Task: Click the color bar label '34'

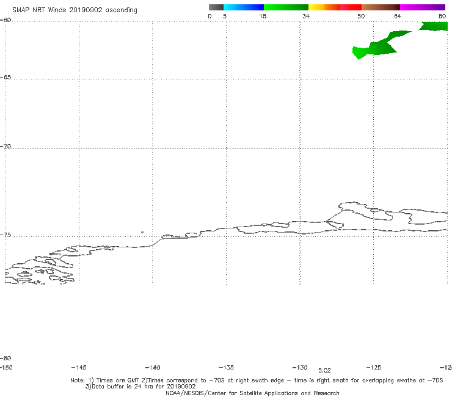Action: click(x=306, y=16)
